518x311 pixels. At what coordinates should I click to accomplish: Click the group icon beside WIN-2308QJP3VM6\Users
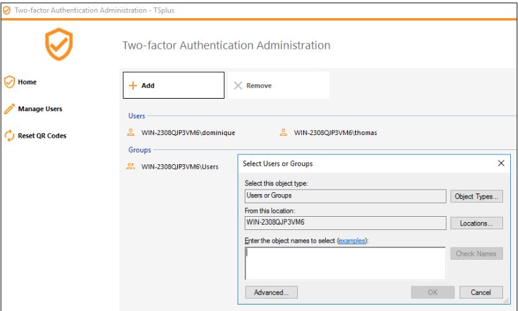131,166
